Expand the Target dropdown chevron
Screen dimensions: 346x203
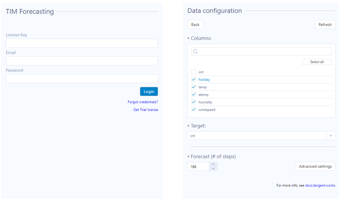tap(331, 135)
